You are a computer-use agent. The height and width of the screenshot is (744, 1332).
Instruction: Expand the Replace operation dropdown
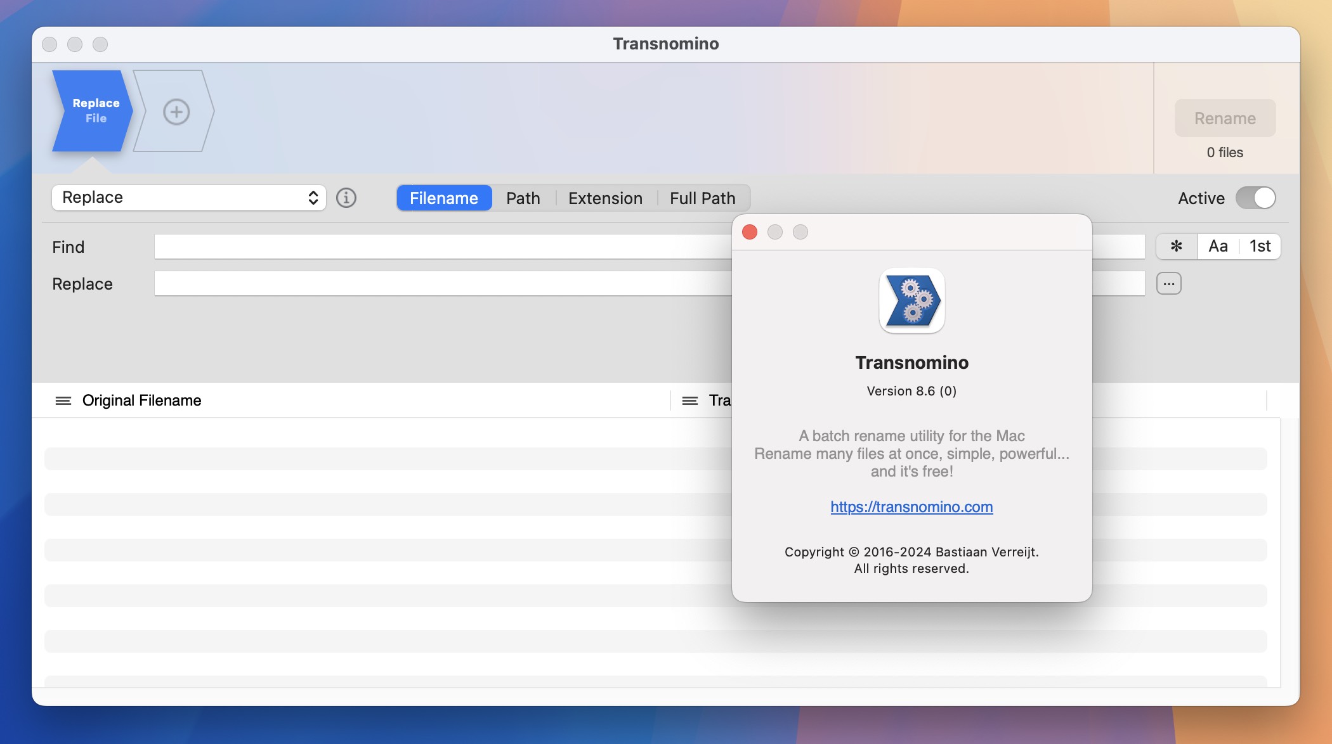pos(188,196)
